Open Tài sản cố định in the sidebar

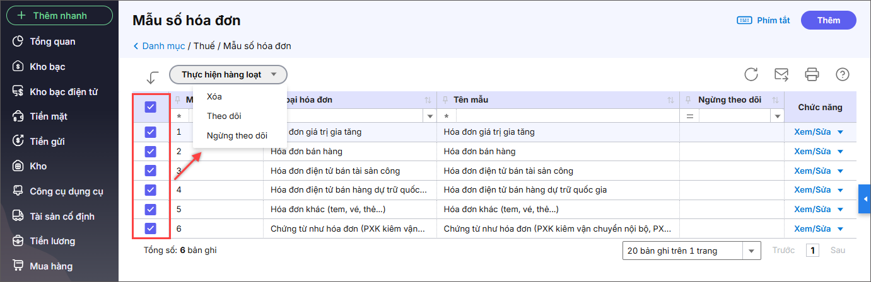point(62,216)
